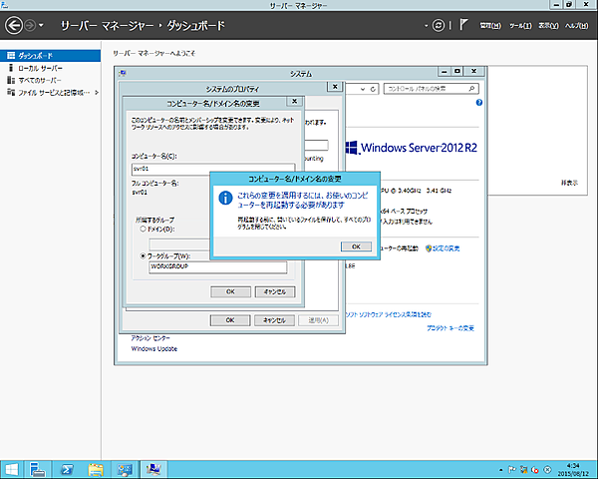
Task: Open File Explorer from the taskbar
Action: tap(97, 468)
